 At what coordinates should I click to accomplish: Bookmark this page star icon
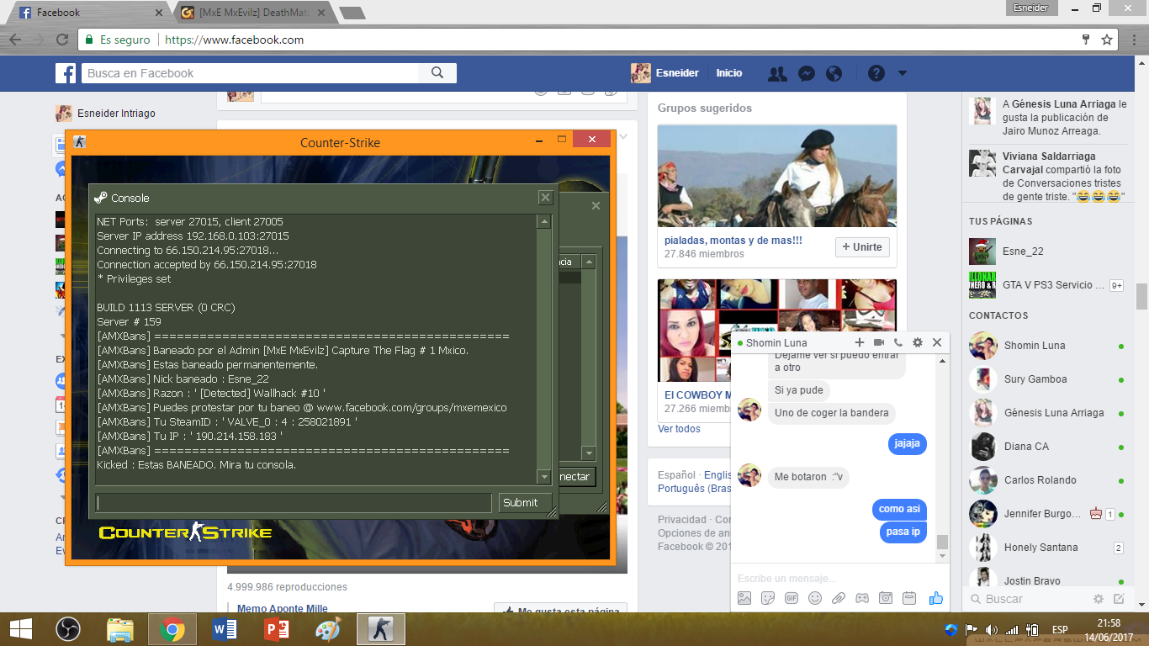coord(1107,40)
